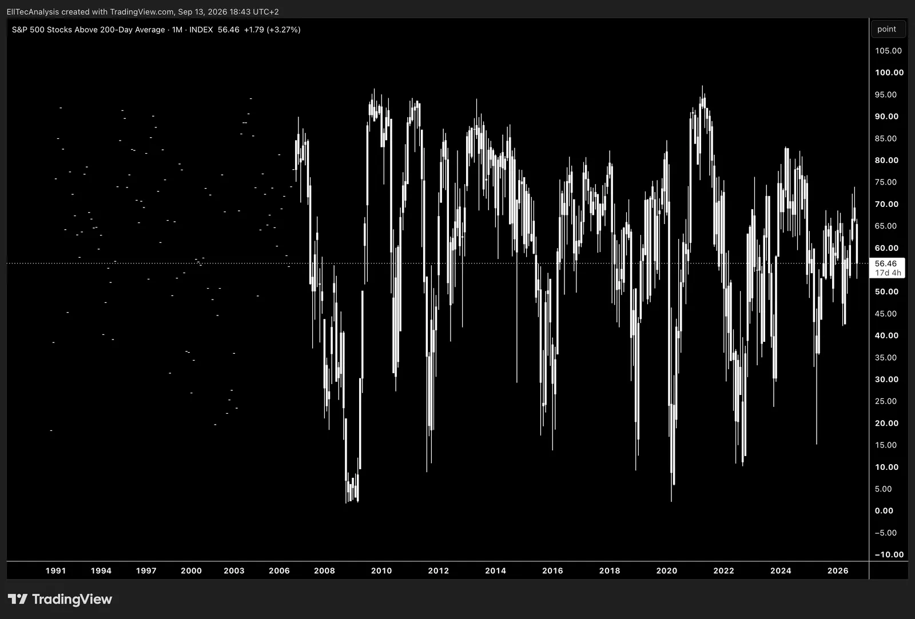The width and height of the screenshot is (915, 619).
Task: Click the TradingView logo icon
Action: click(x=18, y=599)
